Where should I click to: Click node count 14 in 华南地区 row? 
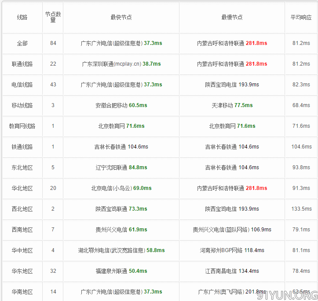(53, 292)
